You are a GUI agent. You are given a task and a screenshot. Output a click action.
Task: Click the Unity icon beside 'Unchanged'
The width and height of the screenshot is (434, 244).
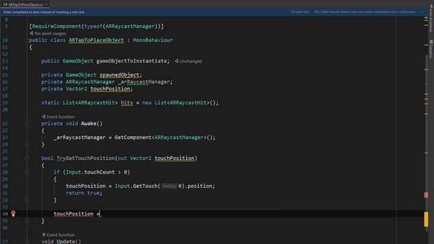pos(176,61)
